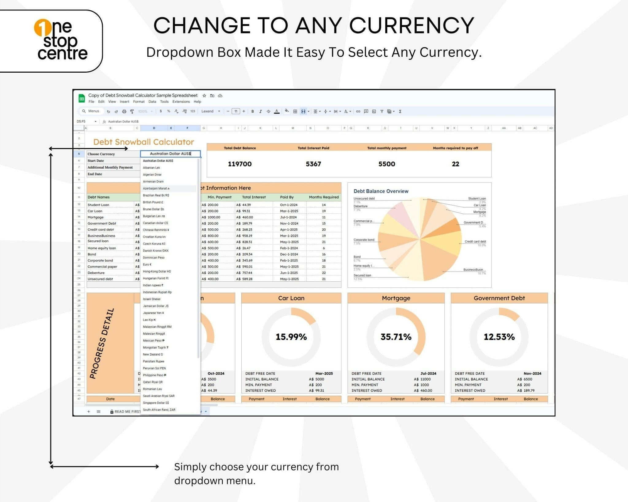Viewport: 628px width, 502px height.
Task: Toggle bold formatting
Action: (x=253, y=111)
